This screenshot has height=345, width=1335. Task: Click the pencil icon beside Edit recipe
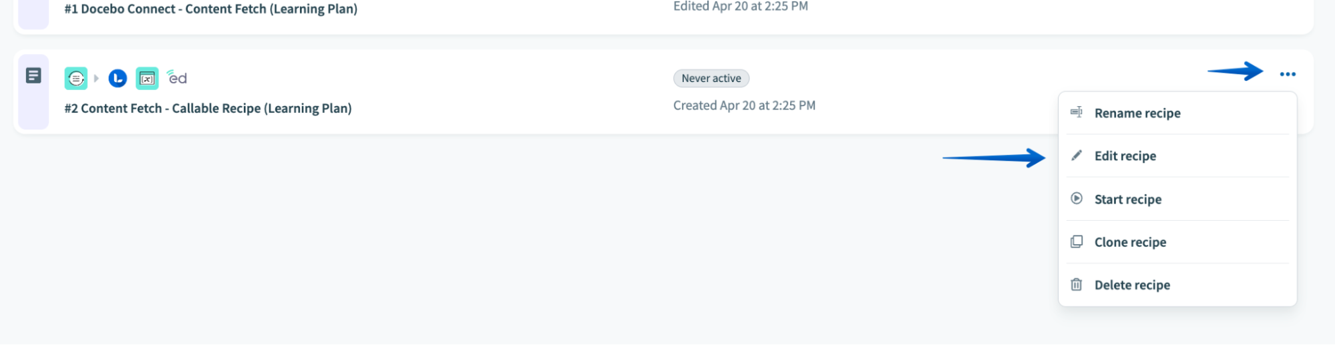tap(1077, 155)
